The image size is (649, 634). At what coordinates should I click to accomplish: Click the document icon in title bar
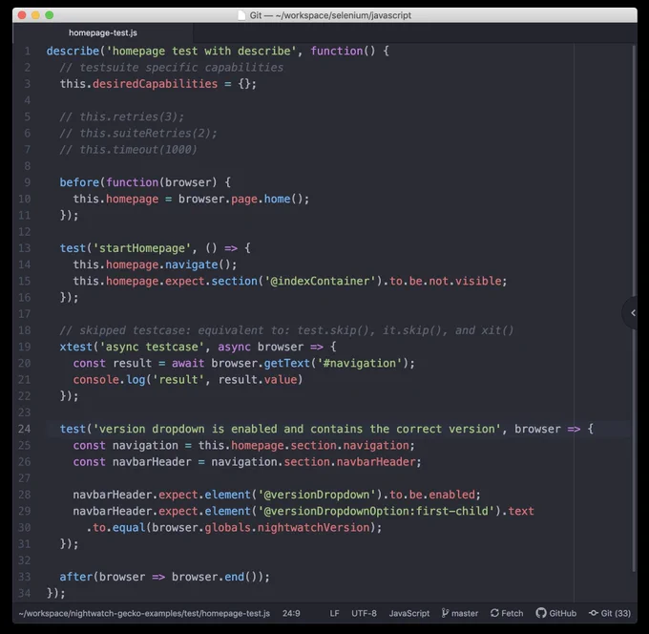point(241,15)
